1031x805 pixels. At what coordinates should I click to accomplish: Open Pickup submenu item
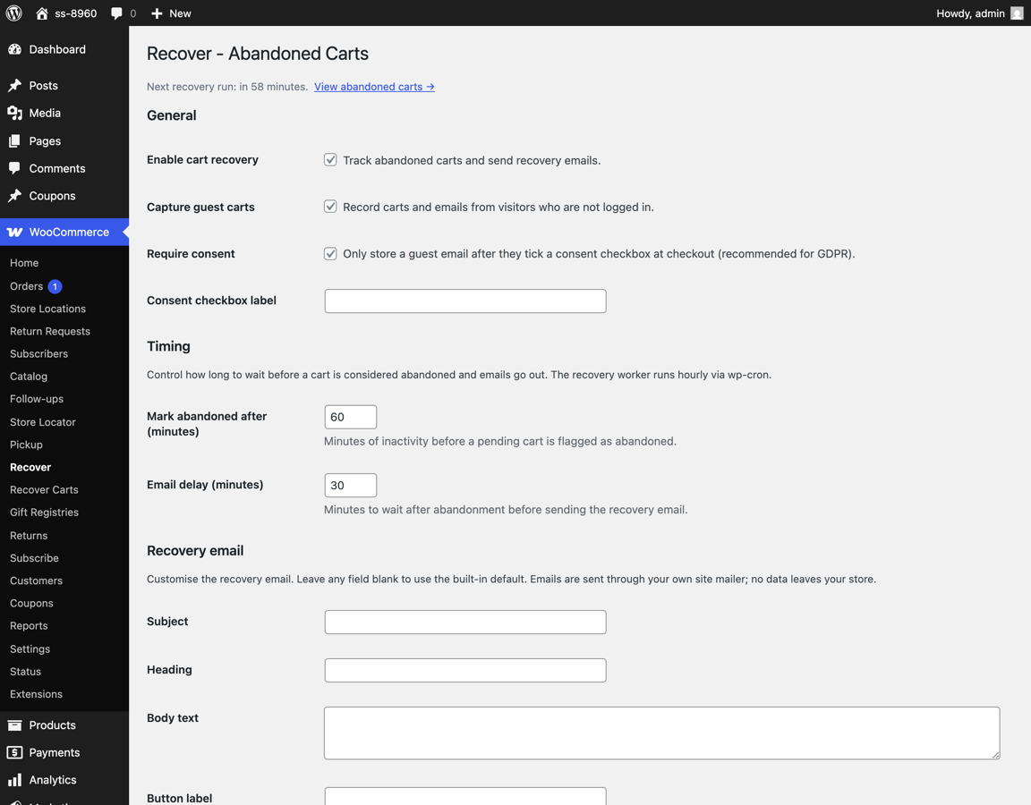26,445
